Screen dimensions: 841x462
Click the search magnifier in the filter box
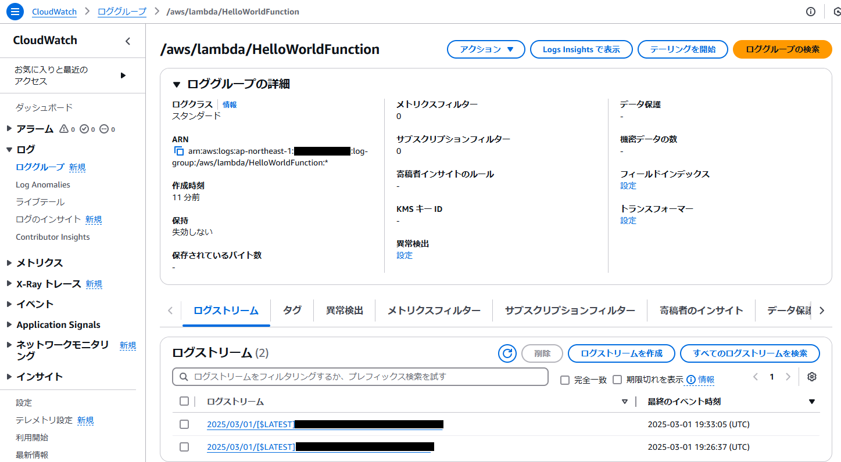coord(184,377)
